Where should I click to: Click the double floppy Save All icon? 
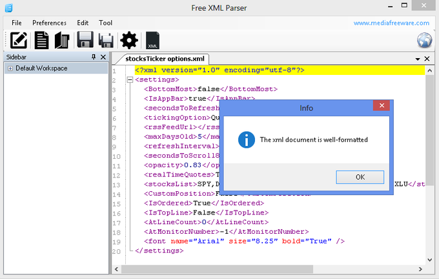(x=106, y=40)
